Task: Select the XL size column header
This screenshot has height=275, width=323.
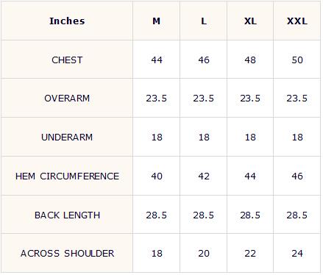Action: point(250,21)
